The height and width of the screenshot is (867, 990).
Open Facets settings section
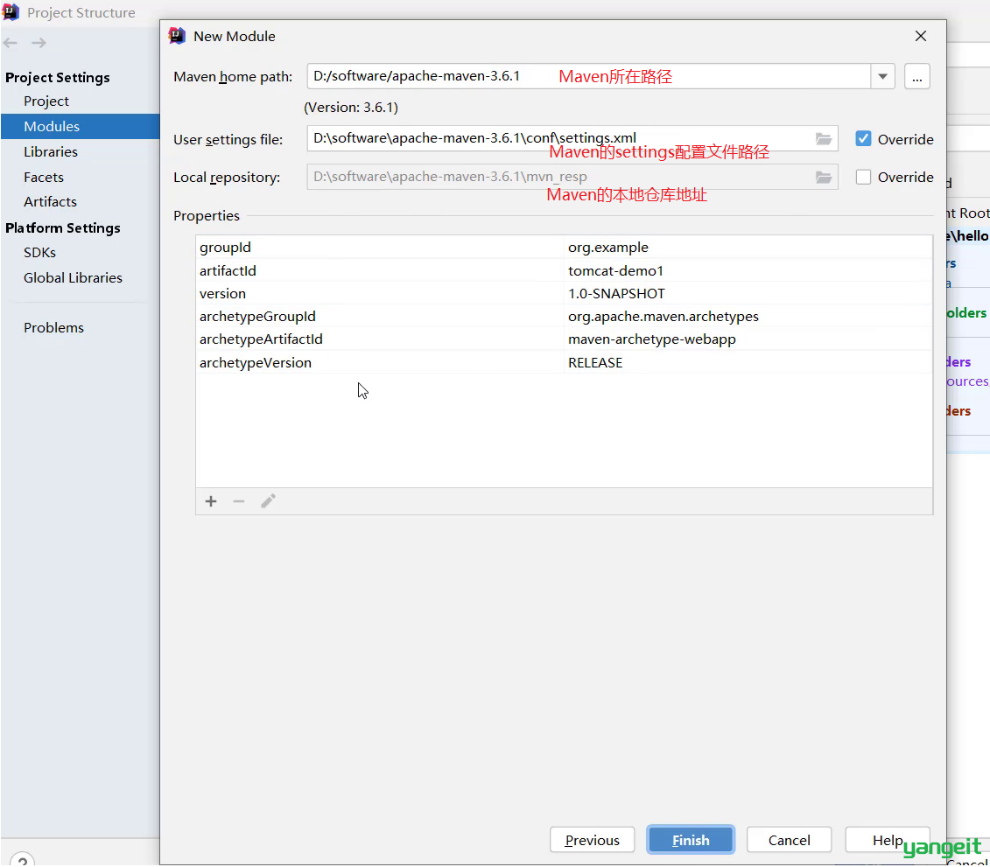coord(44,178)
